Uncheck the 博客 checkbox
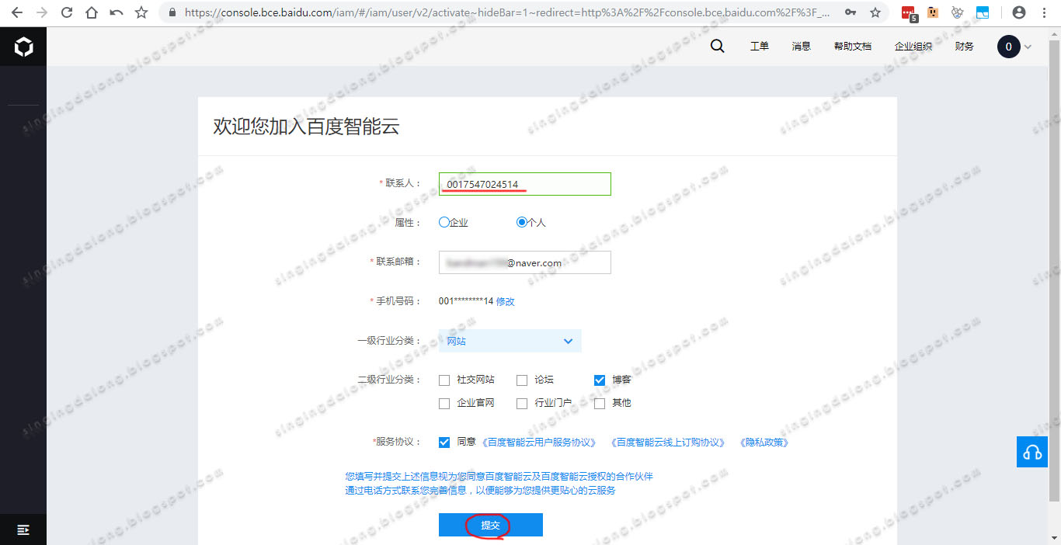The height and width of the screenshot is (545, 1061). point(600,380)
